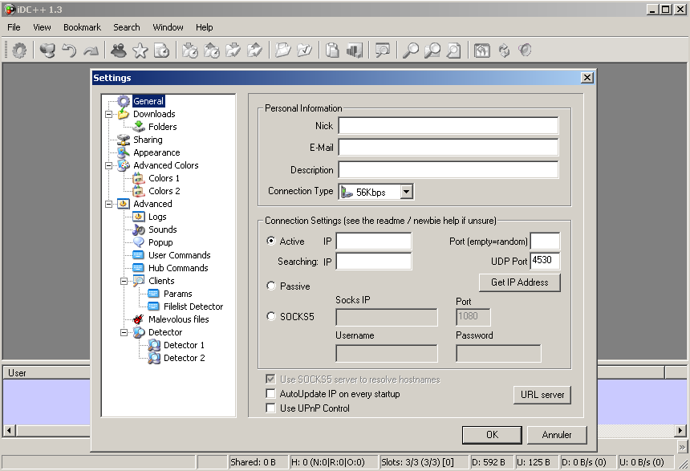The image size is (690, 471).
Task: Collapse the Detector tree node
Action: [124, 332]
